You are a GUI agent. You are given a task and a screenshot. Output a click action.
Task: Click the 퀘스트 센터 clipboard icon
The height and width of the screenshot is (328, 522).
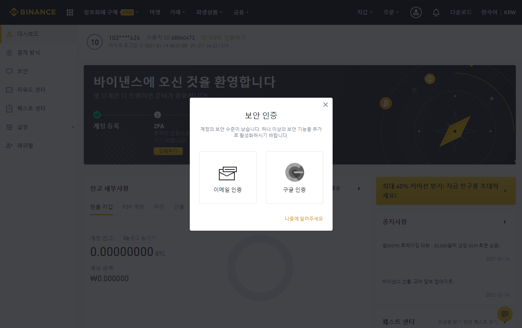(10, 108)
